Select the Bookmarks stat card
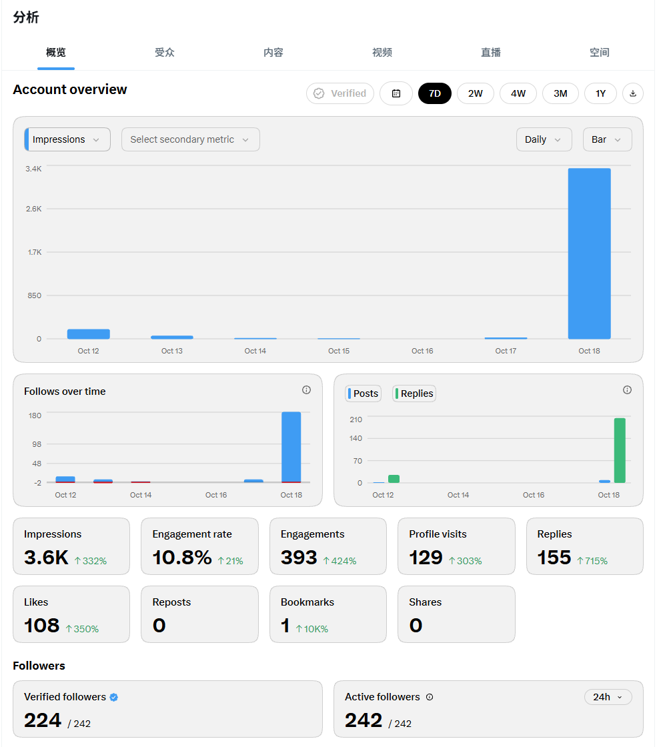This screenshot has width=661, height=747. [x=328, y=614]
